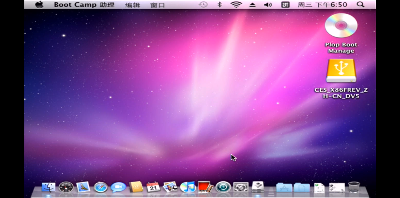Open the 拼 input method menu

[x=285, y=5]
